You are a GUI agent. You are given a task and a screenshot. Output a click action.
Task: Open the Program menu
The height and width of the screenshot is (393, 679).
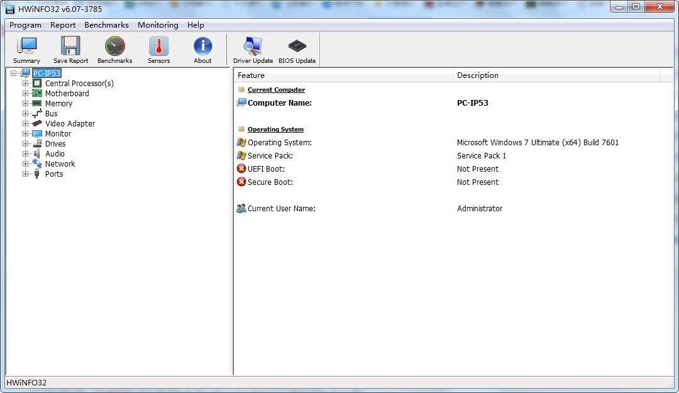coord(26,25)
